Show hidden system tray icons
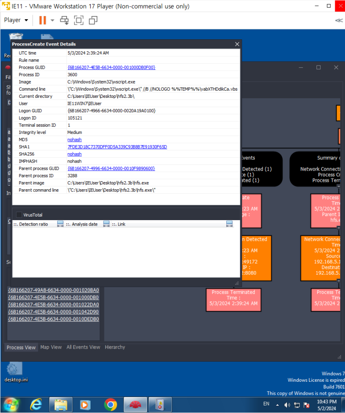This screenshot has width=345, height=413. click(277, 405)
